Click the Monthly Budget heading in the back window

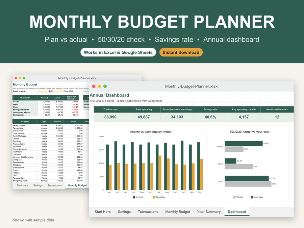click(x=25, y=84)
